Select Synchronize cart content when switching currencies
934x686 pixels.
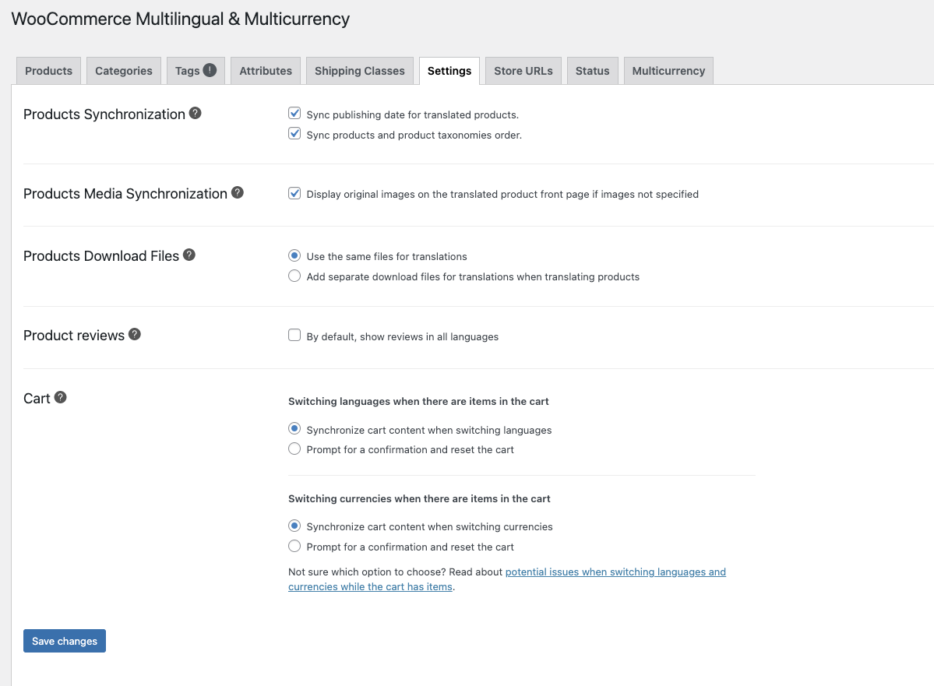click(x=294, y=526)
